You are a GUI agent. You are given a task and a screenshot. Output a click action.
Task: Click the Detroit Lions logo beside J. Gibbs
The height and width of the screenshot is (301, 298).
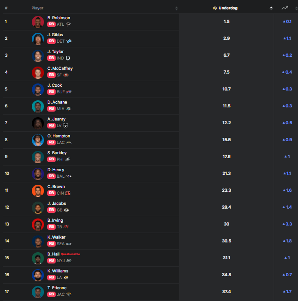coord(69,41)
